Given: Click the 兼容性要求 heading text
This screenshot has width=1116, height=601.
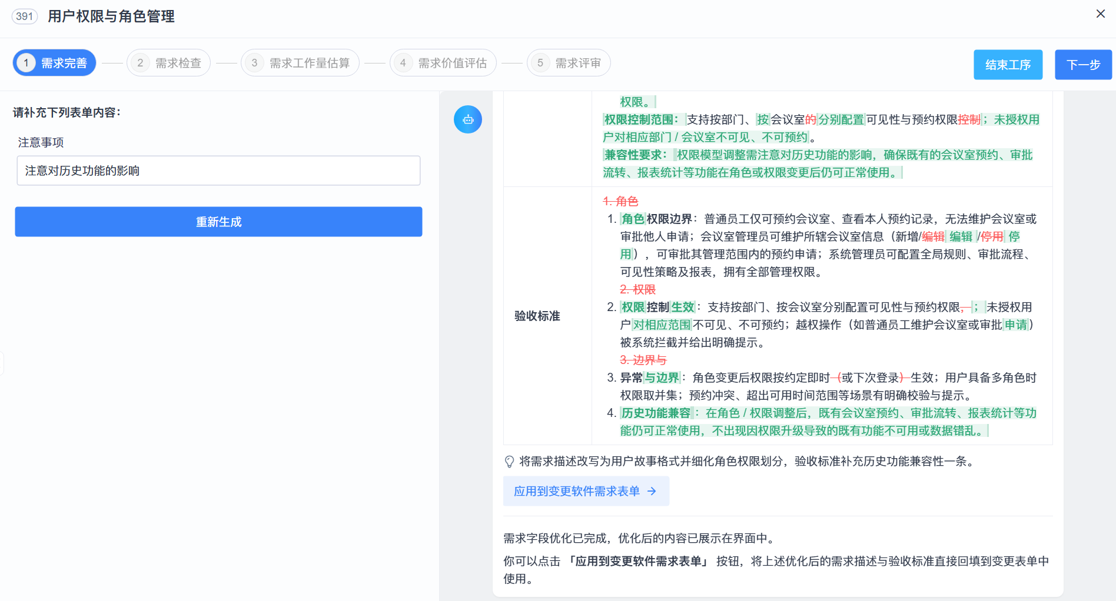Looking at the screenshot, I should click(635, 155).
